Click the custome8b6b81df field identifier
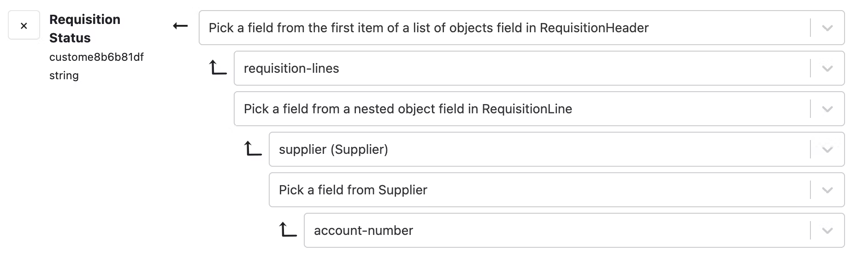851x257 pixels. [96, 57]
